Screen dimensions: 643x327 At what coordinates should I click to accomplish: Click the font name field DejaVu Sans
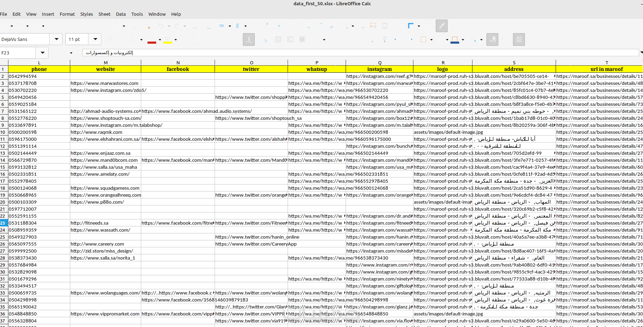[x=25, y=39]
